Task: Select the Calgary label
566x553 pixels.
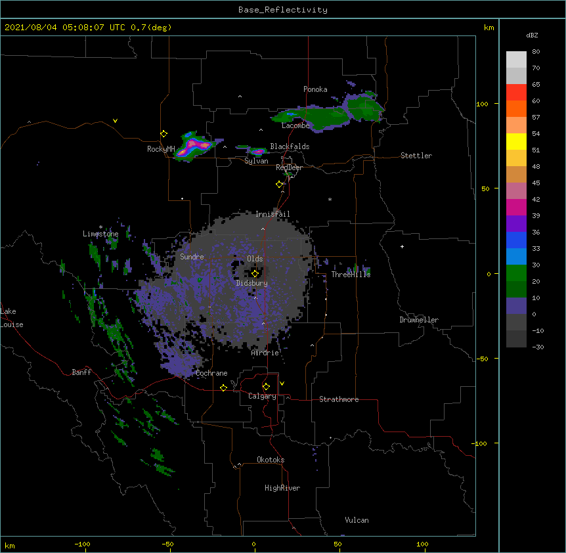Action: 262,396
